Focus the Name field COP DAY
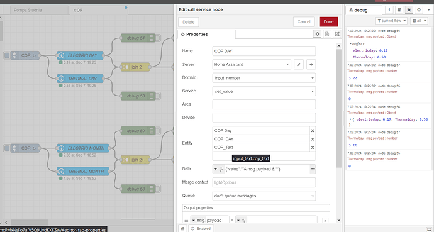Image resolution: width=434 pixels, height=232 pixels. click(264, 51)
